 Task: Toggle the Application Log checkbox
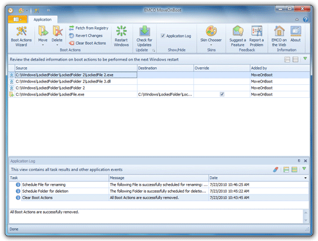[163, 36]
